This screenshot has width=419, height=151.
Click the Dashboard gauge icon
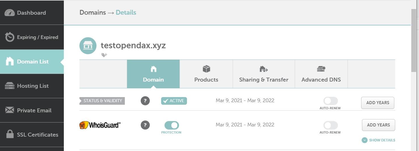tap(10, 13)
